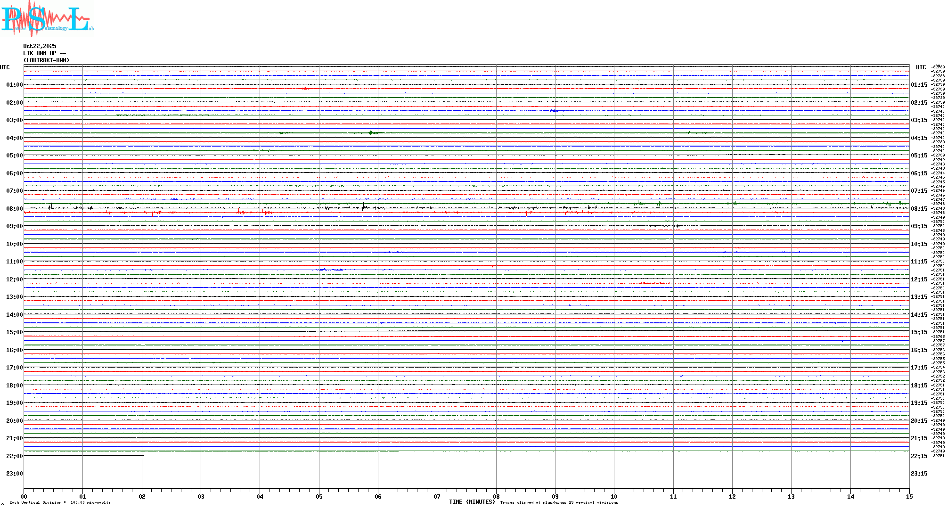This screenshot has width=947, height=509.
Task: Click the 22:00 hour label on left
Action: click(14, 456)
